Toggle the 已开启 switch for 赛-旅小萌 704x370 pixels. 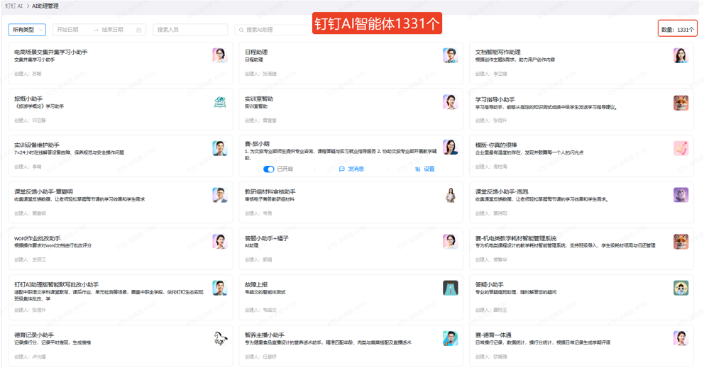coord(268,169)
